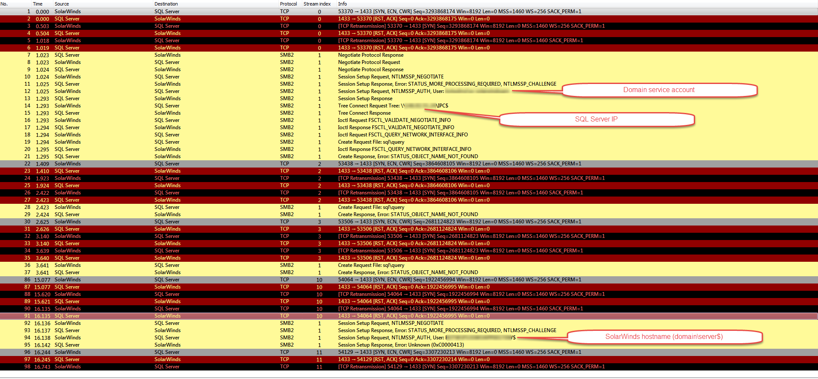Select packet 26 retransmission at 2.422
The height and width of the screenshot is (379, 818).
pos(409,193)
